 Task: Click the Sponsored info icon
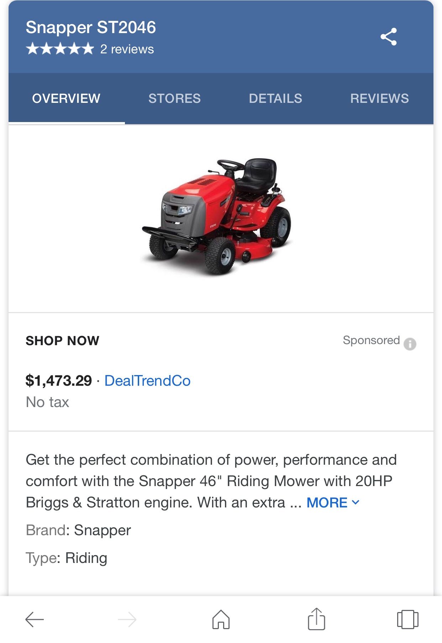[x=410, y=344]
